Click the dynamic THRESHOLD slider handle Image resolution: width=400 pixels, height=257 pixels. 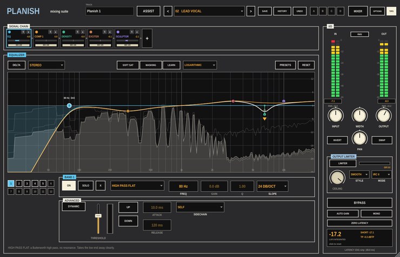[x=98, y=216]
